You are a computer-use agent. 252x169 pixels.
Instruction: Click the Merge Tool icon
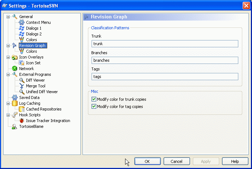point(22,86)
